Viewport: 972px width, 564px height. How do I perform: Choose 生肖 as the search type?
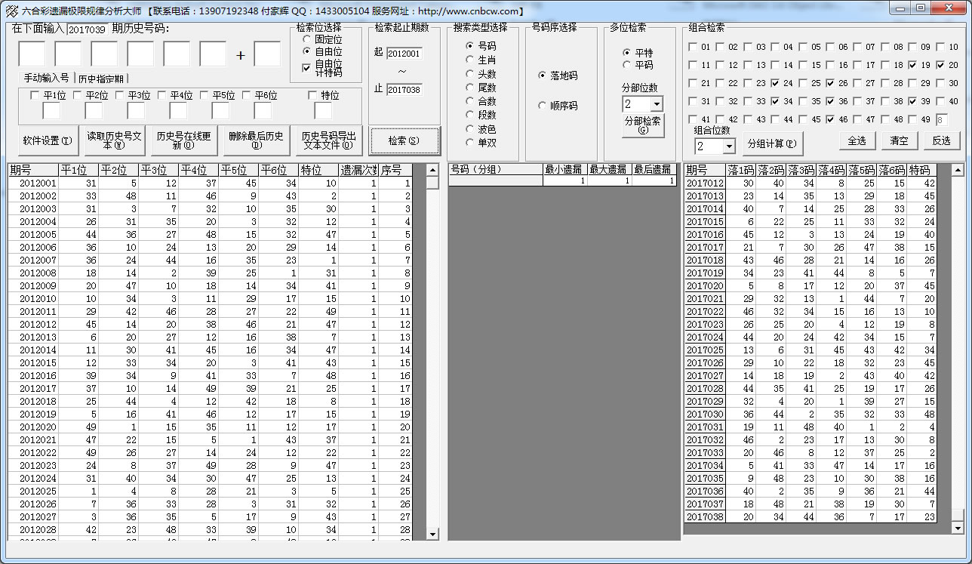tap(470, 60)
